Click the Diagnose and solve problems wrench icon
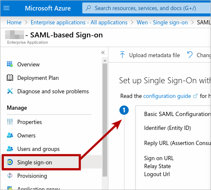The image size is (211, 190). [10, 91]
